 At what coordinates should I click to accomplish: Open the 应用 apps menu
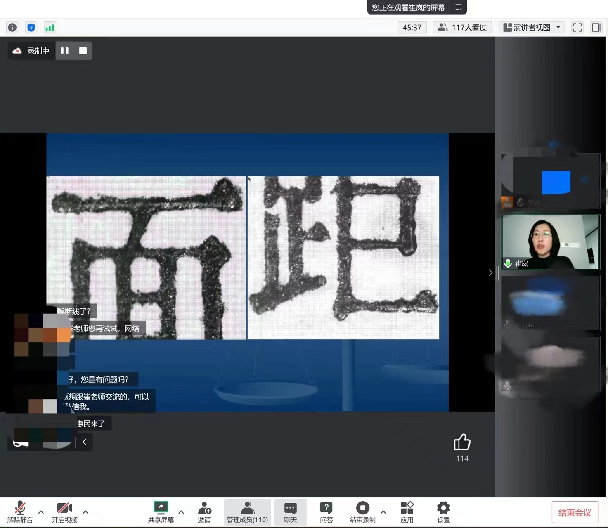(x=407, y=512)
